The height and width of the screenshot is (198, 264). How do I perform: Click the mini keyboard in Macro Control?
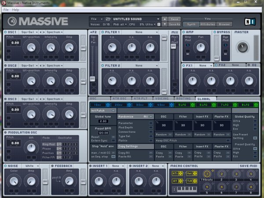pos(187,189)
